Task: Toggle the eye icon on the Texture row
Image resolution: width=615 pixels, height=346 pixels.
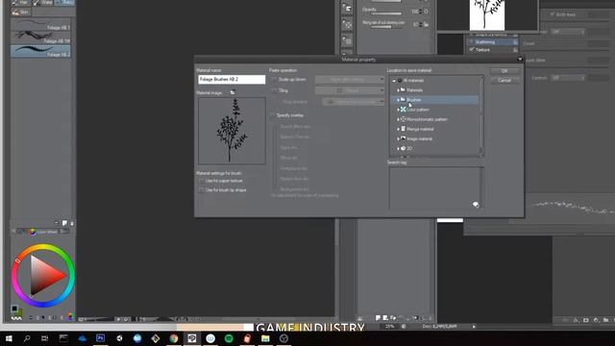Action: pyautogui.click(x=515, y=50)
